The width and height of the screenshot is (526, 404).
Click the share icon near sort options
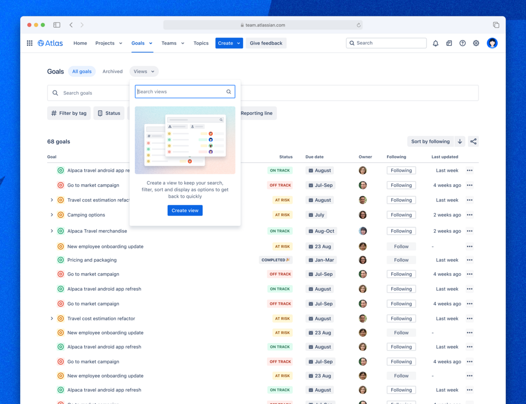click(473, 141)
